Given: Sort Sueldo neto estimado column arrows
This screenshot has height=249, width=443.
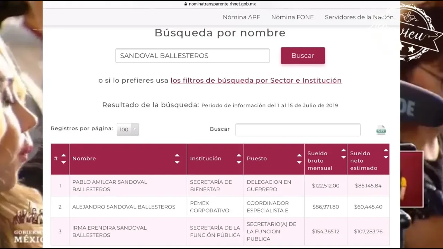Looking at the screenshot, I should pyautogui.click(x=386, y=154).
